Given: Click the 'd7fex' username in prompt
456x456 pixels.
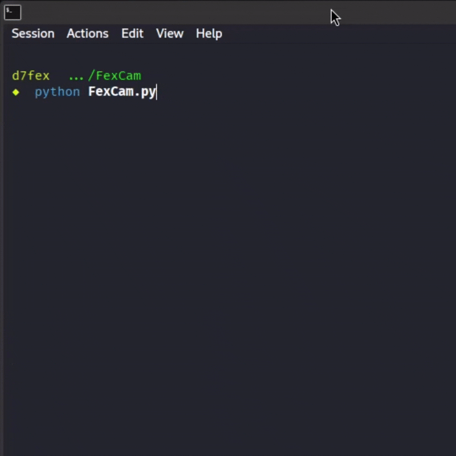Looking at the screenshot, I should 31,76.
